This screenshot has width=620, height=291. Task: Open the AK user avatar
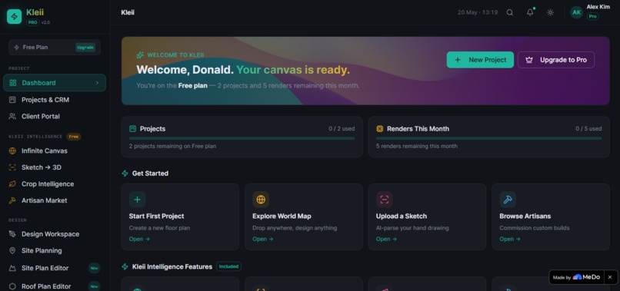point(576,12)
